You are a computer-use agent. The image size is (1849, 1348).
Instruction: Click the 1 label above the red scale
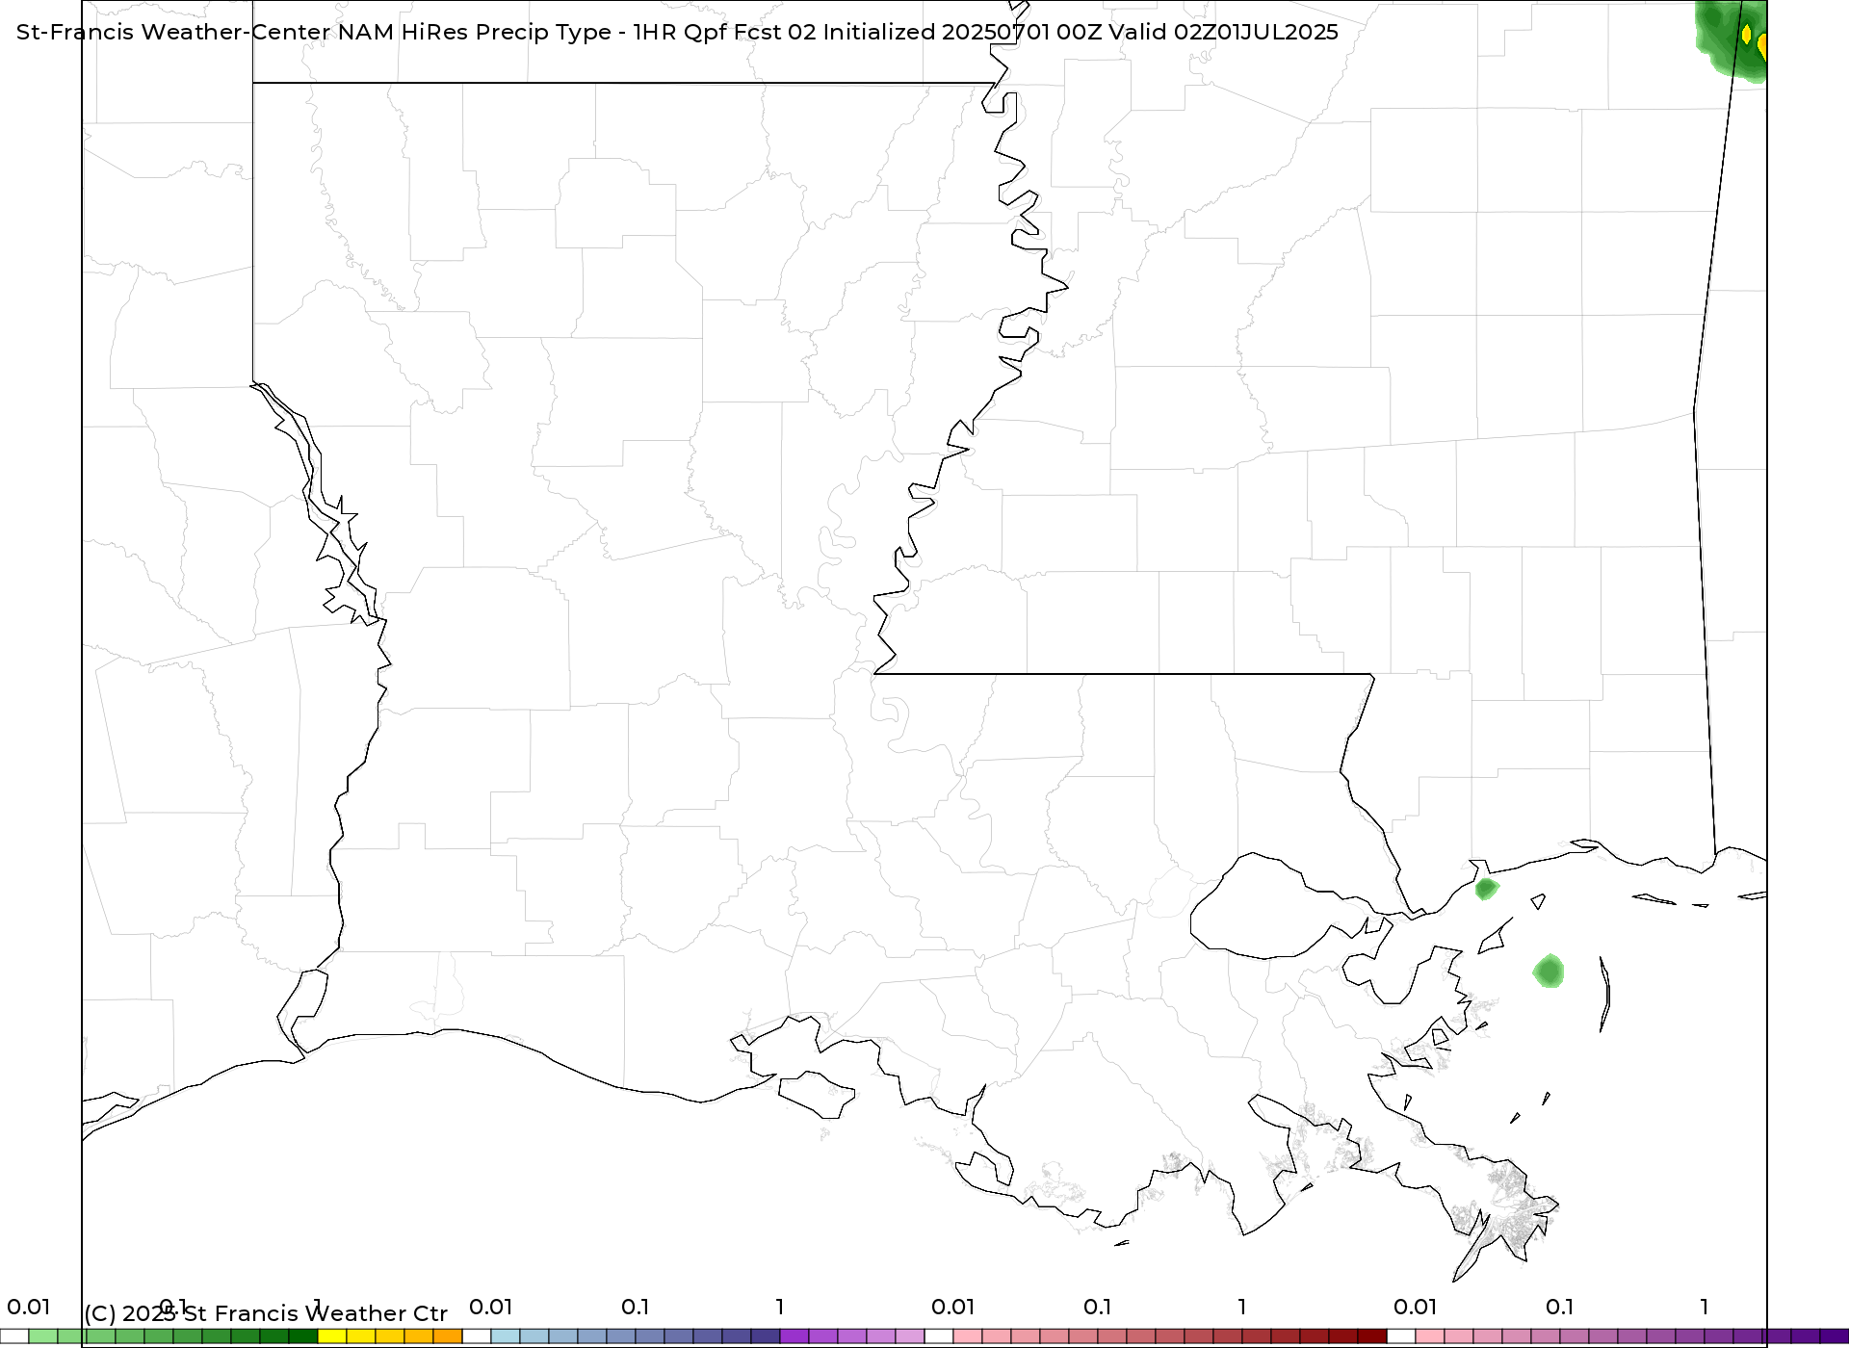1242,1307
